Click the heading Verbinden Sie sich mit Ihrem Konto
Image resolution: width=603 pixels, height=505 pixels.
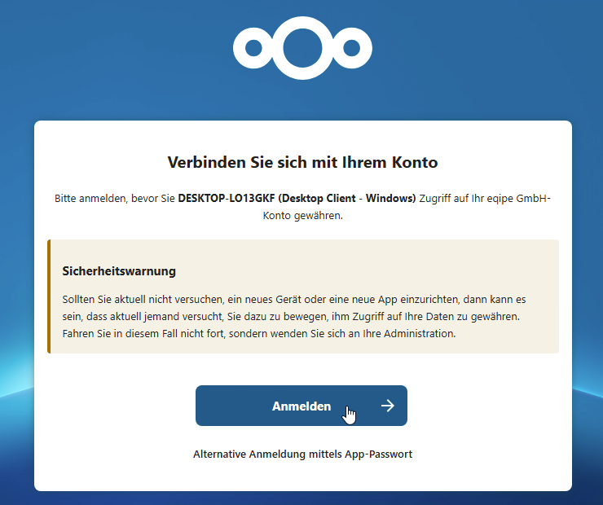tap(302, 162)
